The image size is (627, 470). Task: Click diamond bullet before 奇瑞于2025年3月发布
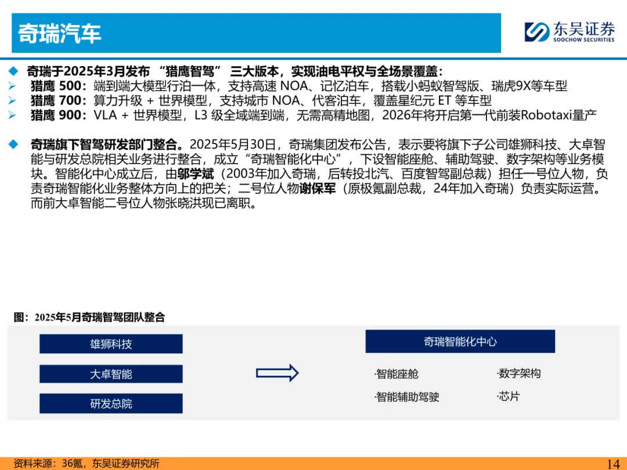tap(13, 71)
